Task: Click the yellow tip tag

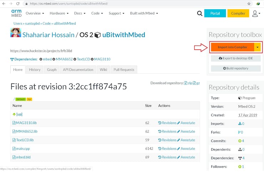Action: (29, 99)
